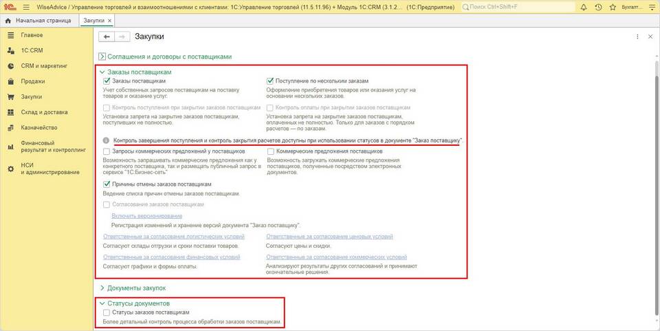Close the Закупки form with X
Viewport: 660px width, 331px height.
pyautogui.click(x=650, y=37)
